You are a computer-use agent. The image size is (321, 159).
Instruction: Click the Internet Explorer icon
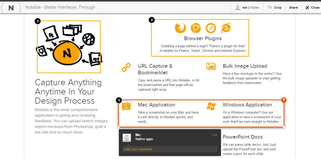click(226, 28)
